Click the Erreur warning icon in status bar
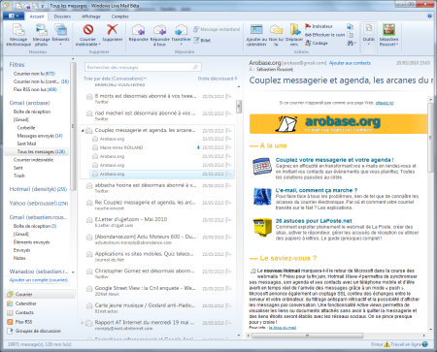The image size is (437, 352). (x=387, y=344)
